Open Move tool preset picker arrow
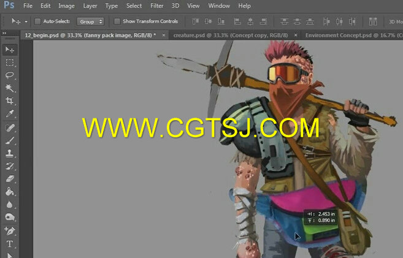 26,21
